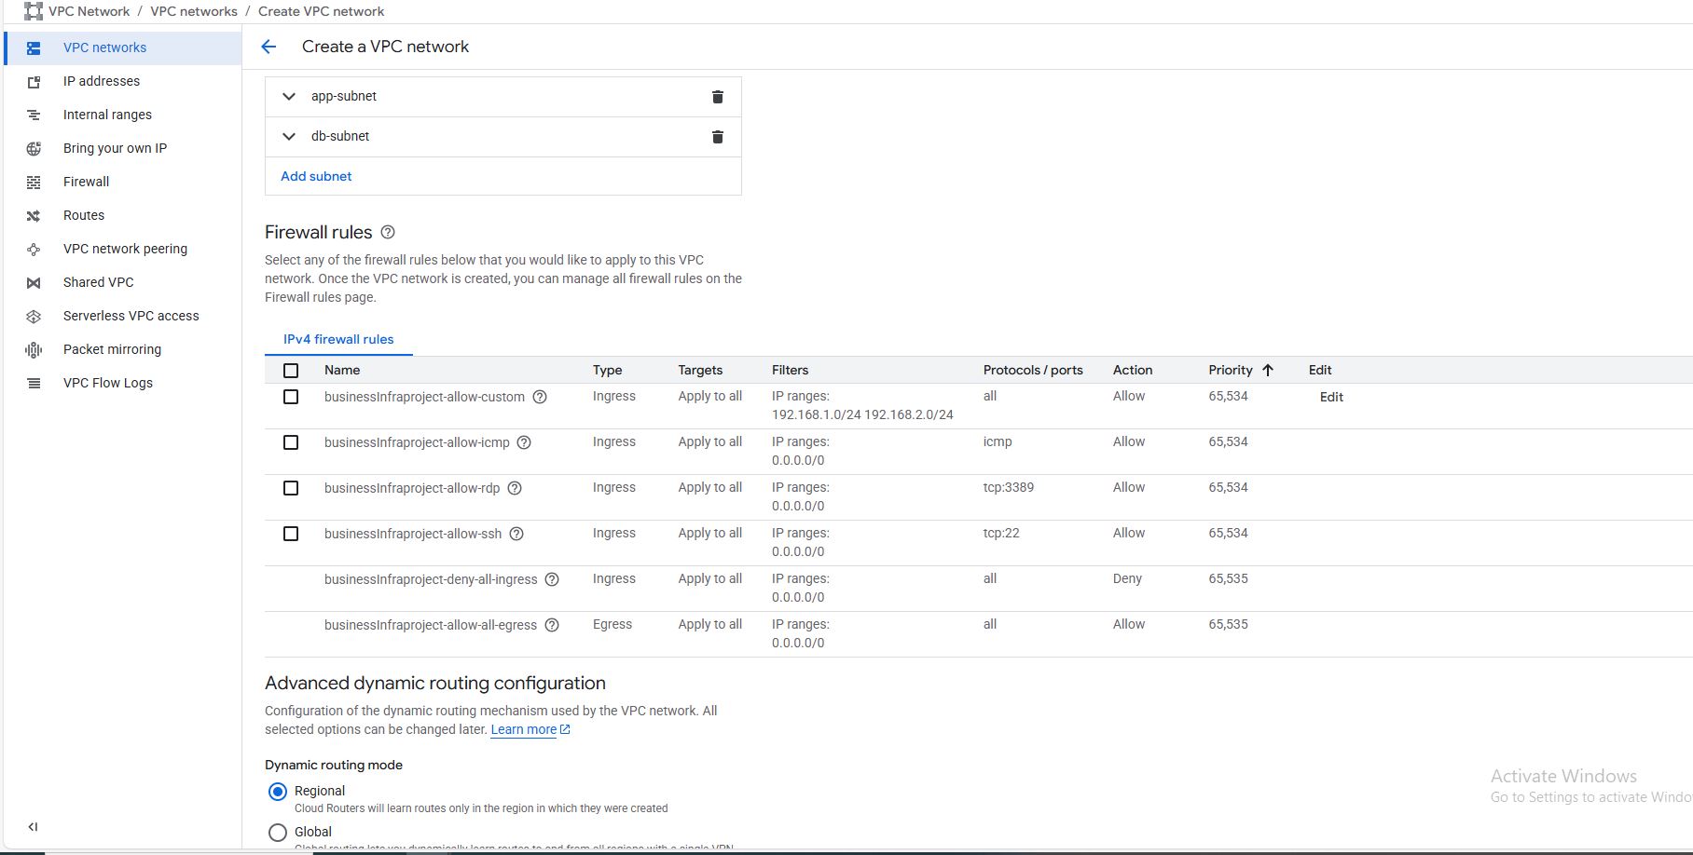Open the Firewall rules help icon
Image resolution: width=1693 pixels, height=855 pixels.
pyautogui.click(x=388, y=232)
